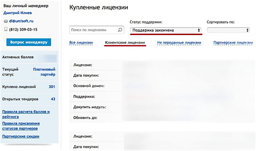
Task: Click the Обновить до row label
Action: (x=85, y=118)
